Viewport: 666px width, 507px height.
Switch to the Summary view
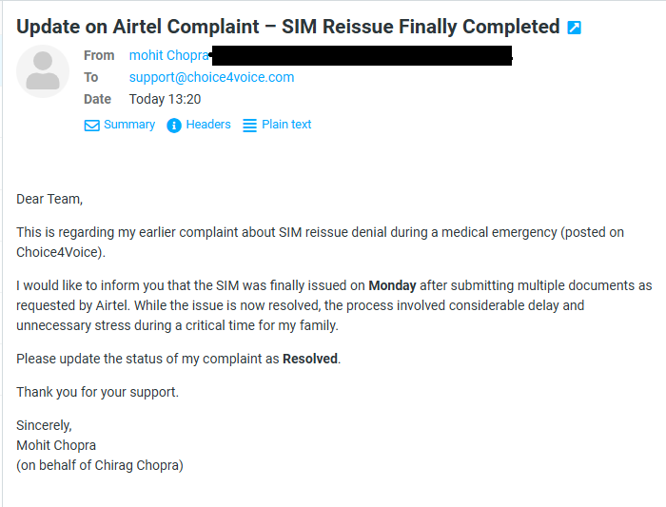tap(129, 125)
